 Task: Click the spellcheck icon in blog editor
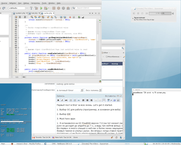108,100
